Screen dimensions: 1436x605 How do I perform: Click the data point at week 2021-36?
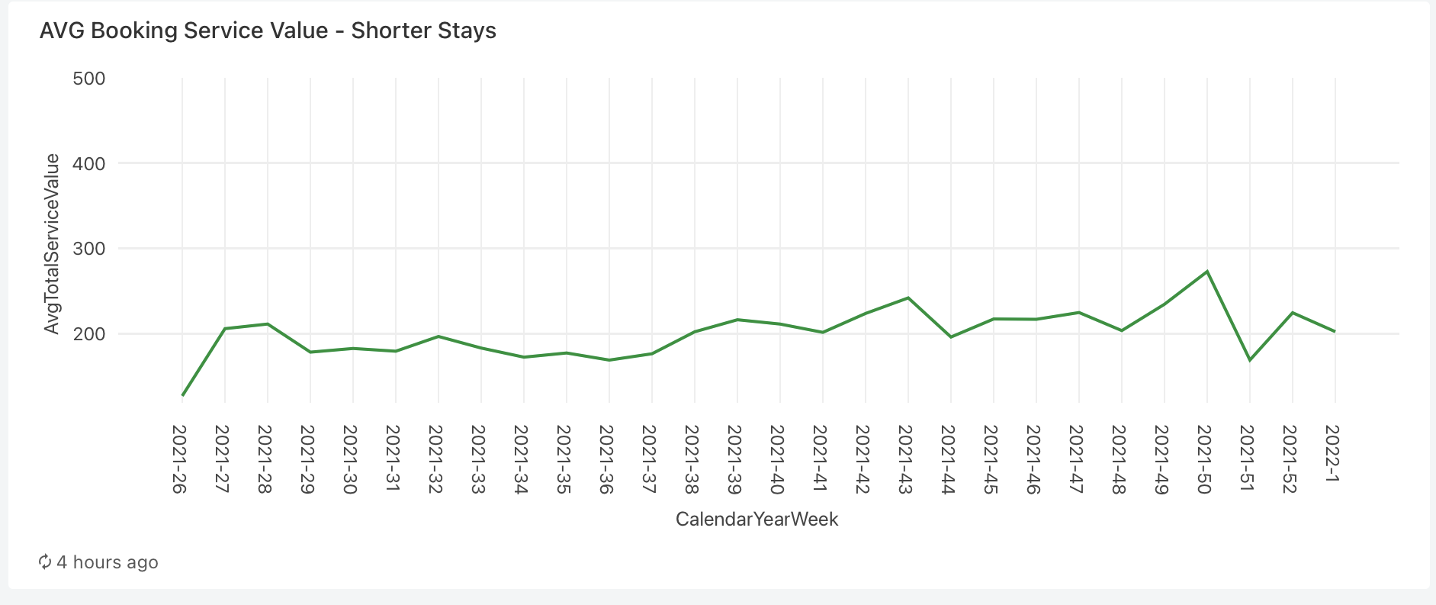point(609,360)
